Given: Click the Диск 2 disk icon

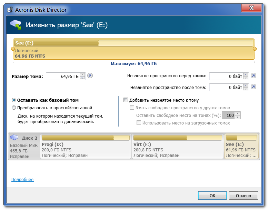Looking at the screenshot, I should [14, 137].
